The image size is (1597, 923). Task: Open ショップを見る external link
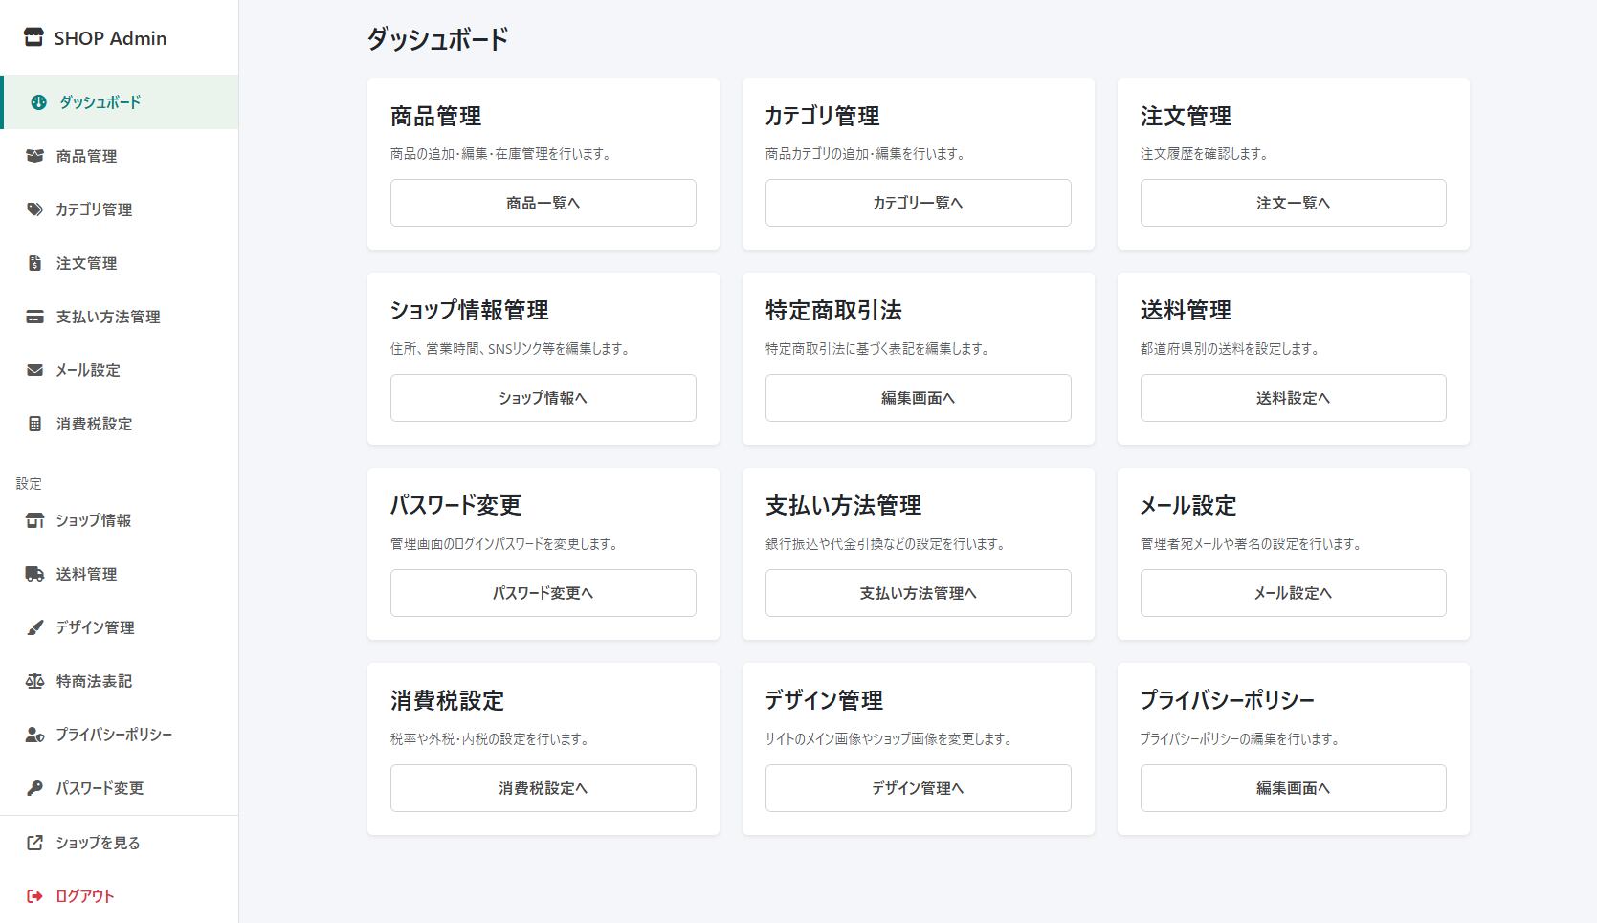(97, 843)
